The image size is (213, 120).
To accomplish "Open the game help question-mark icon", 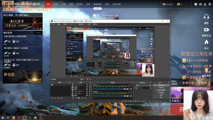I will pos(196,4).
